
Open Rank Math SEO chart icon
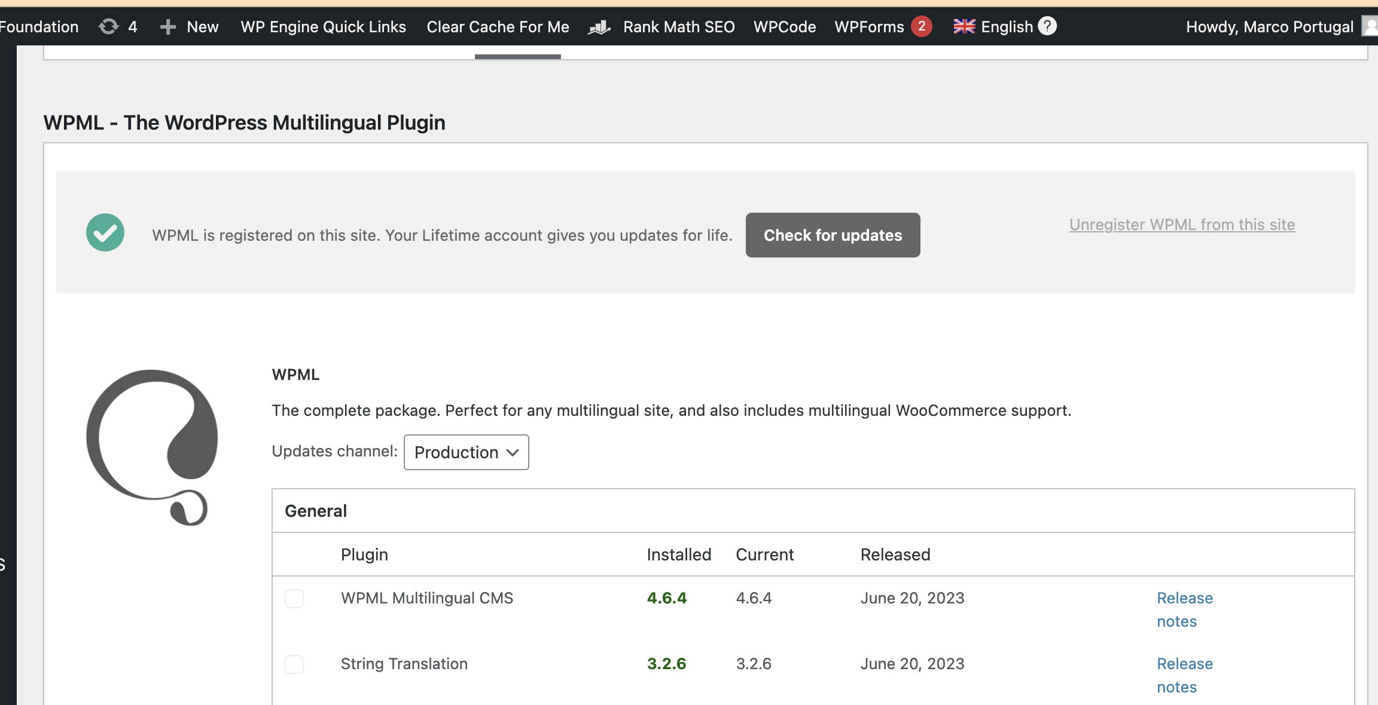599,27
